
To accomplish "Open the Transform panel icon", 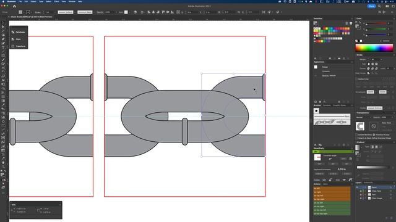I will coord(13,46).
